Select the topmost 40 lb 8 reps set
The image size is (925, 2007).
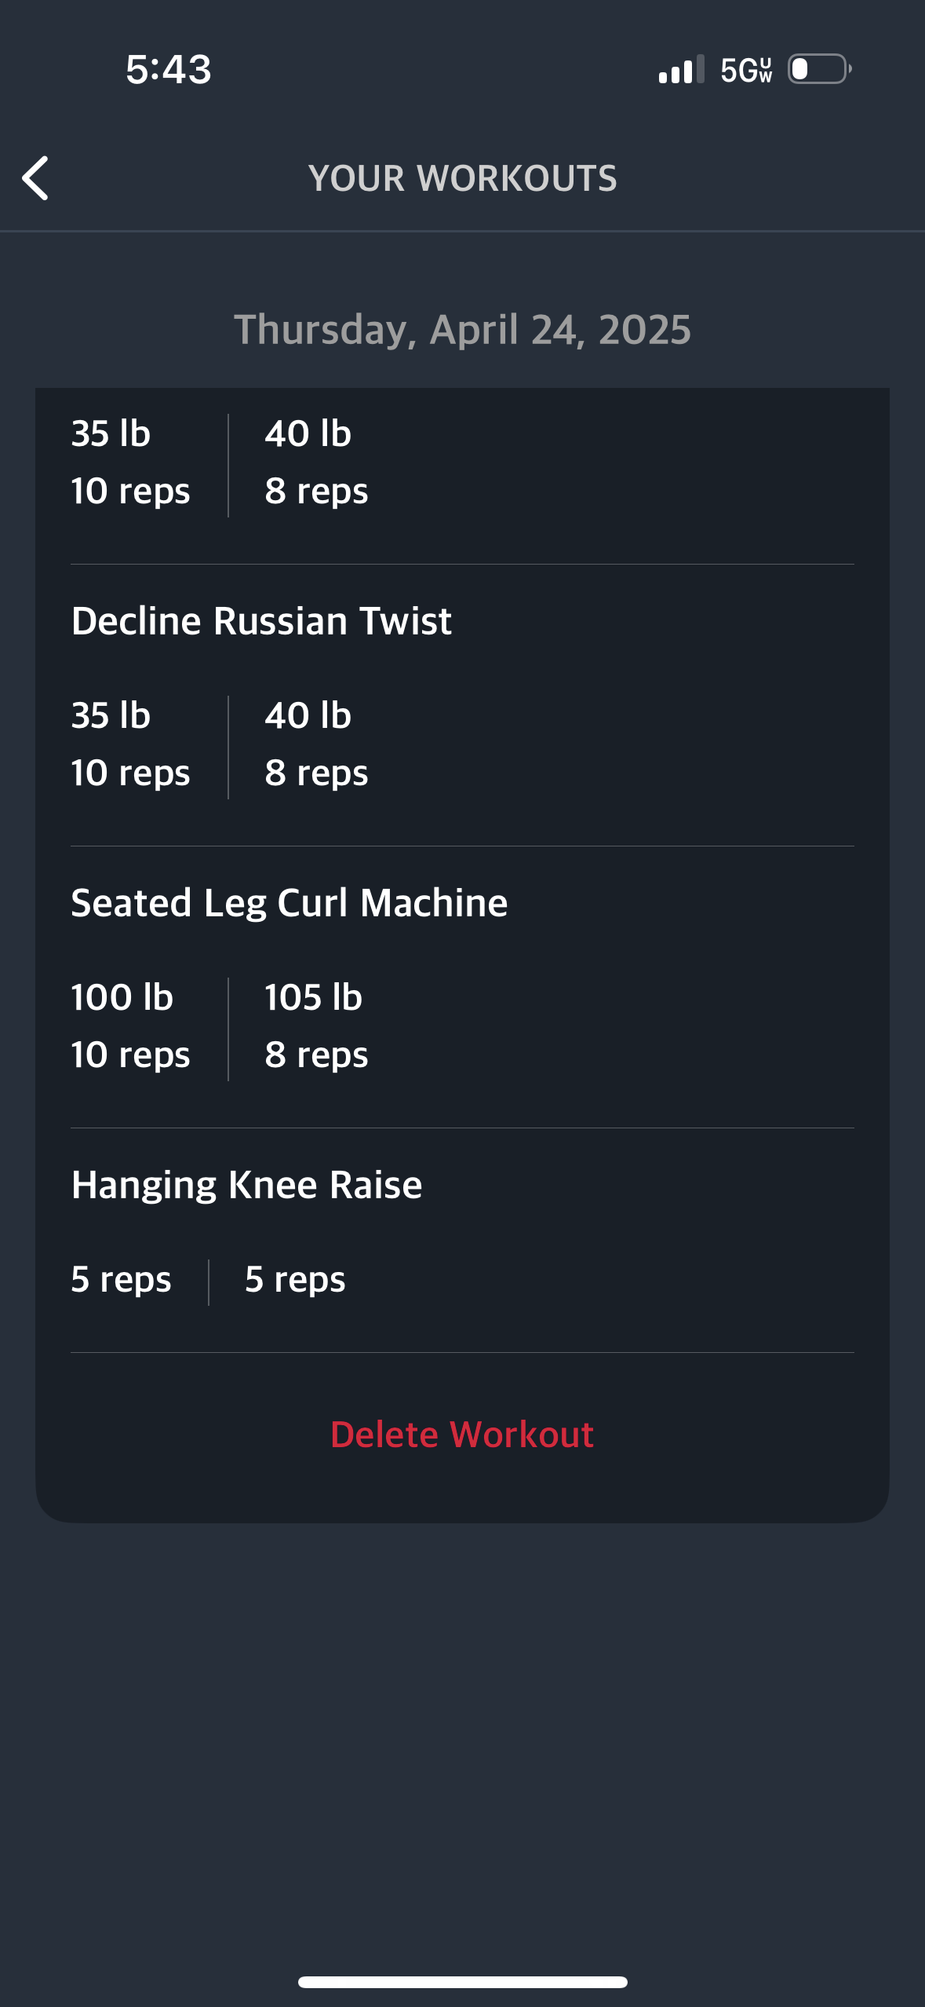tap(316, 462)
